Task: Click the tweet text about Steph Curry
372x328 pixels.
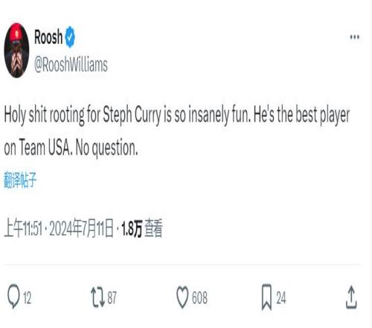Action: tap(177, 131)
